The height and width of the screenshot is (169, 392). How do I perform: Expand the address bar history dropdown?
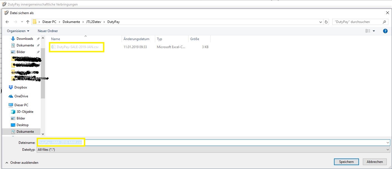[321, 22]
